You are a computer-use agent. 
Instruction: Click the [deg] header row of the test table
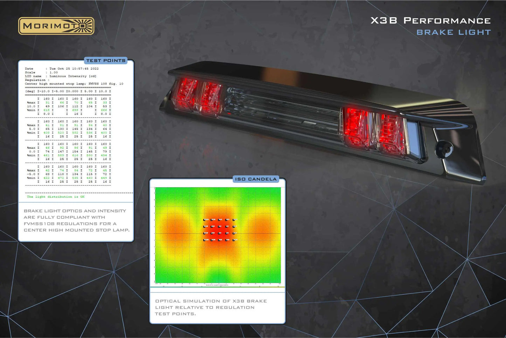68,91
